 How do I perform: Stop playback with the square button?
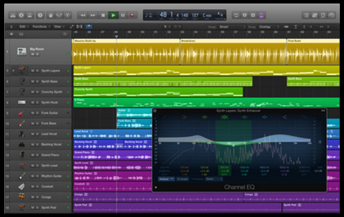tap(103, 15)
